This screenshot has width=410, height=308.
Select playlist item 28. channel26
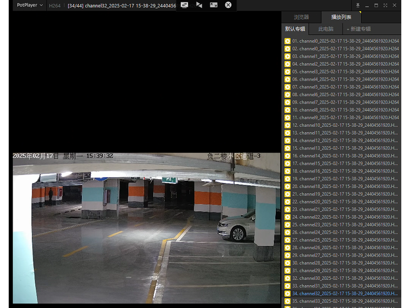pyautogui.click(x=341, y=248)
